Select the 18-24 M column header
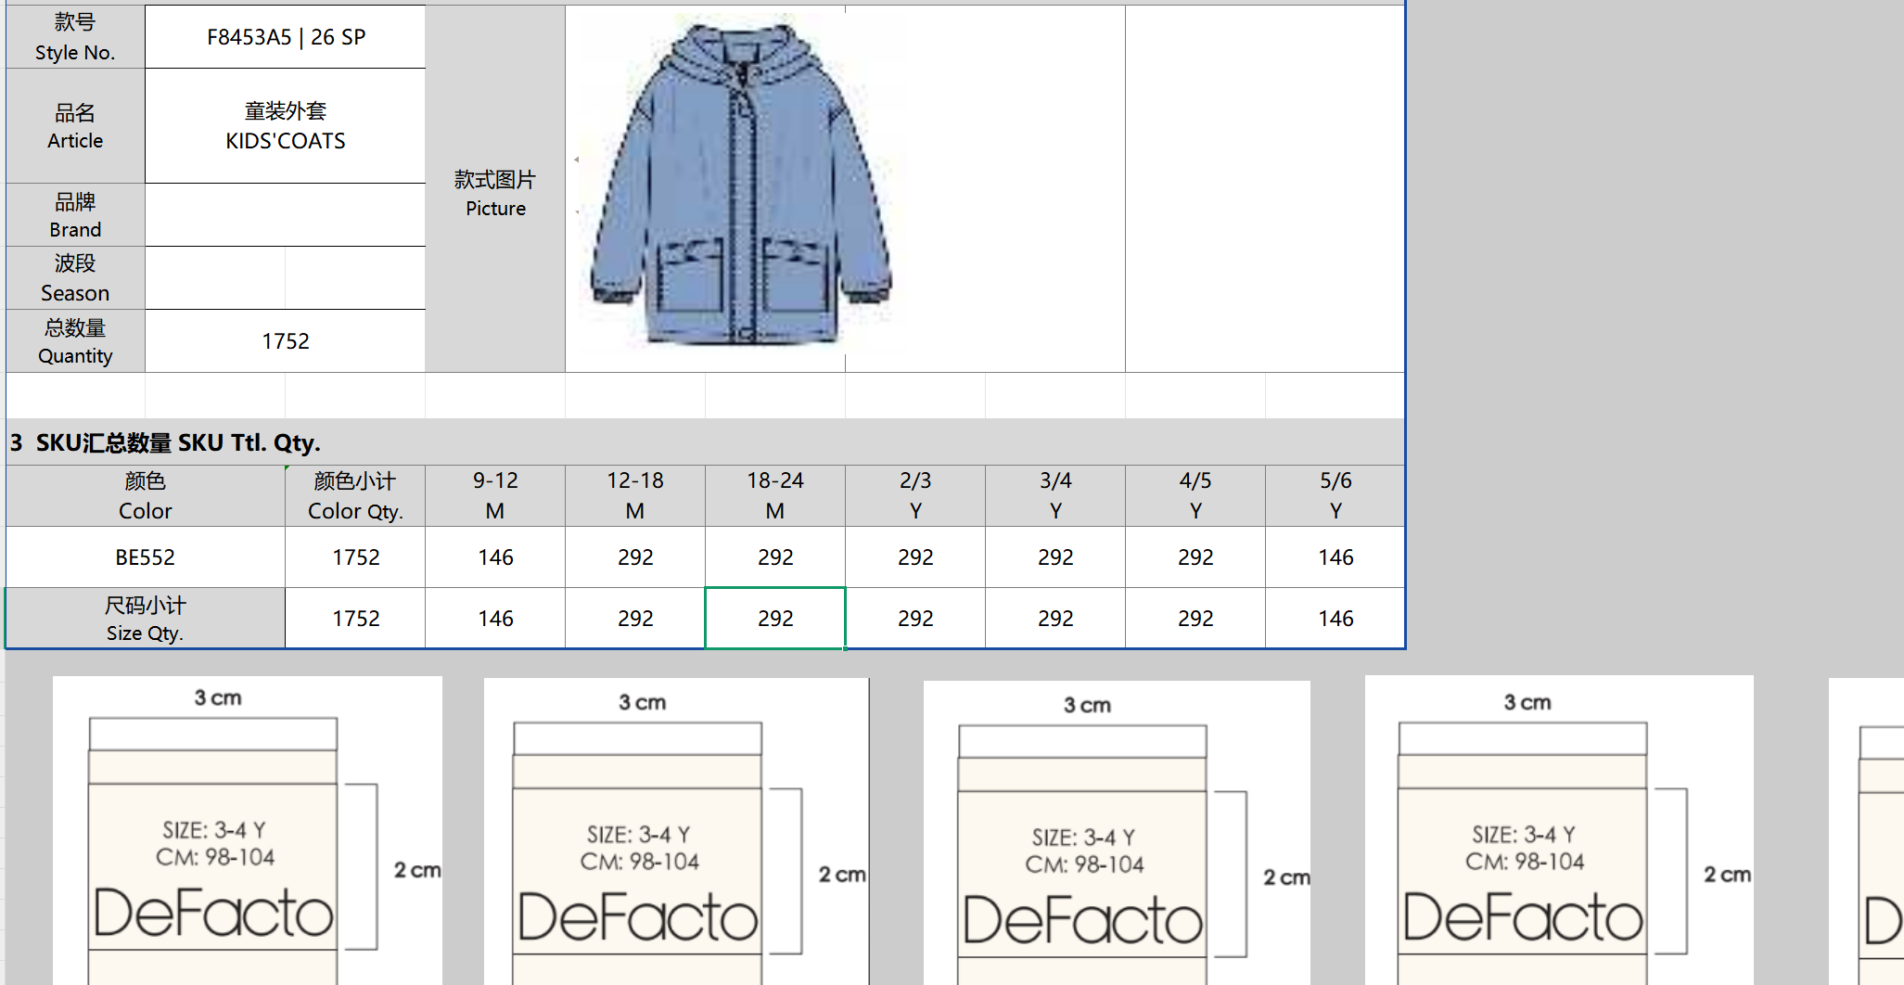This screenshot has width=1904, height=985. 775,495
